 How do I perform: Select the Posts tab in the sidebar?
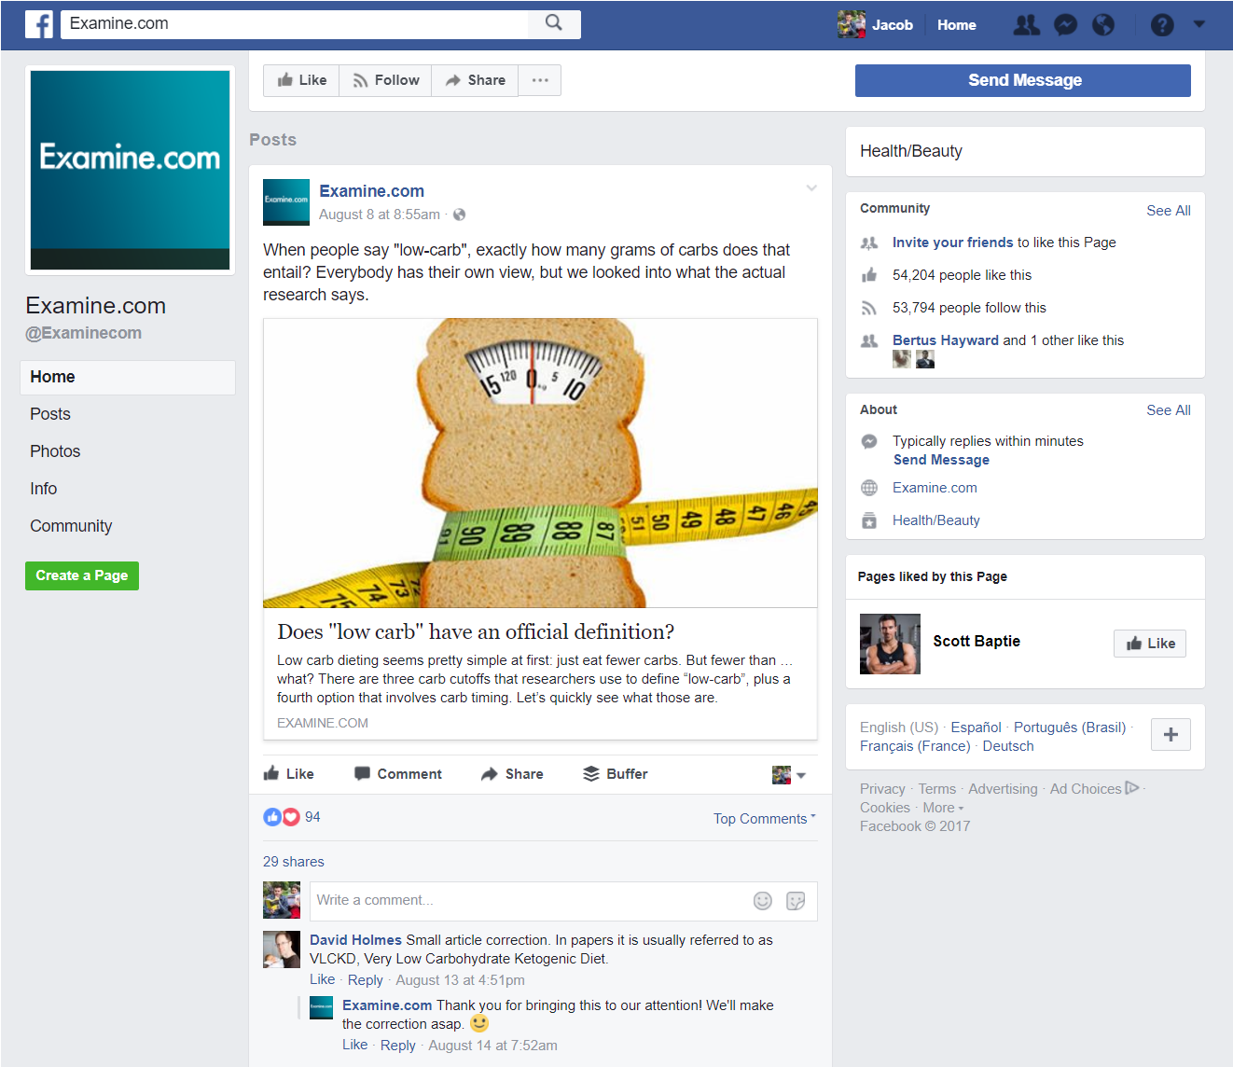click(50, 414)
